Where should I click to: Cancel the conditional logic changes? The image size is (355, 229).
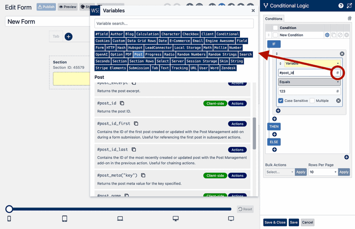(x=308, y=222)
